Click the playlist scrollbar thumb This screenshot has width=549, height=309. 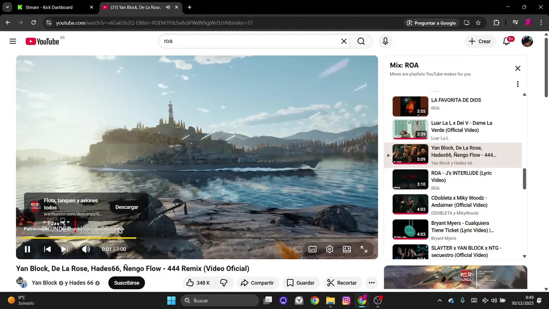coord(524,179)
